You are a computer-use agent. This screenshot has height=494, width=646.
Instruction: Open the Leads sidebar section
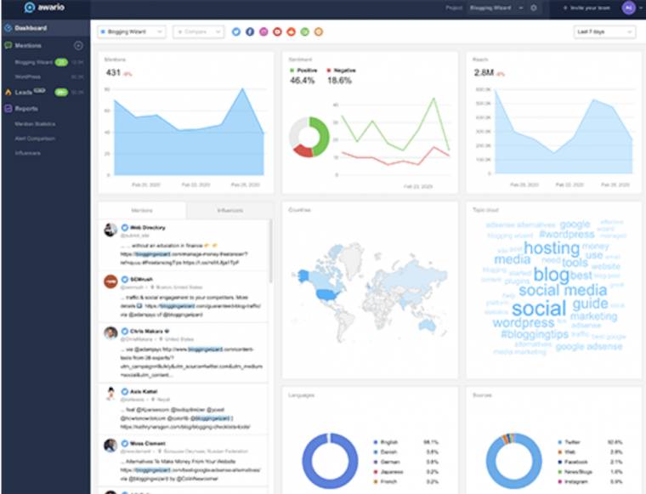pyautogui.click(x=24, y=93)
